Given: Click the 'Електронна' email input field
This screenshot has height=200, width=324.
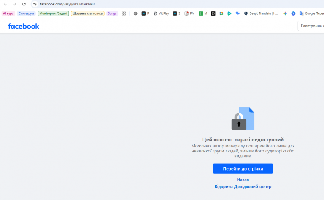Looking at the screenshot, I should click(x=311, y=26).
